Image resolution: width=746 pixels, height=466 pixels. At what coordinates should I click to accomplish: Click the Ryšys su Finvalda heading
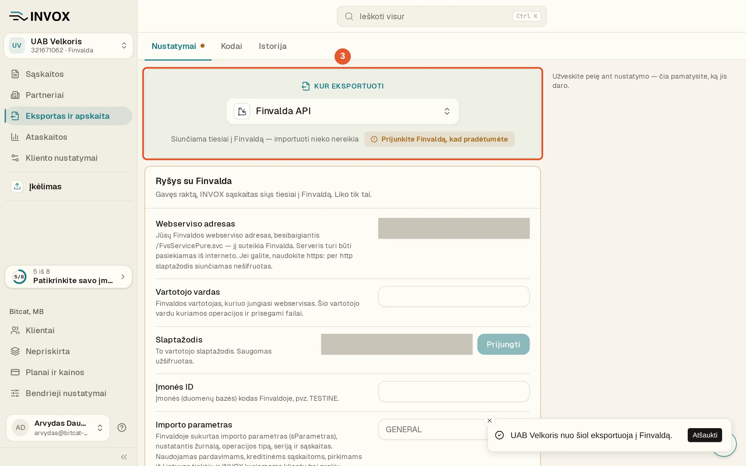coord(193,181)
